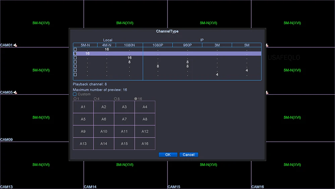This screenshot has width=335, height=189.
Task: Click the A14 preview cell
Action: tap(104, 144)
